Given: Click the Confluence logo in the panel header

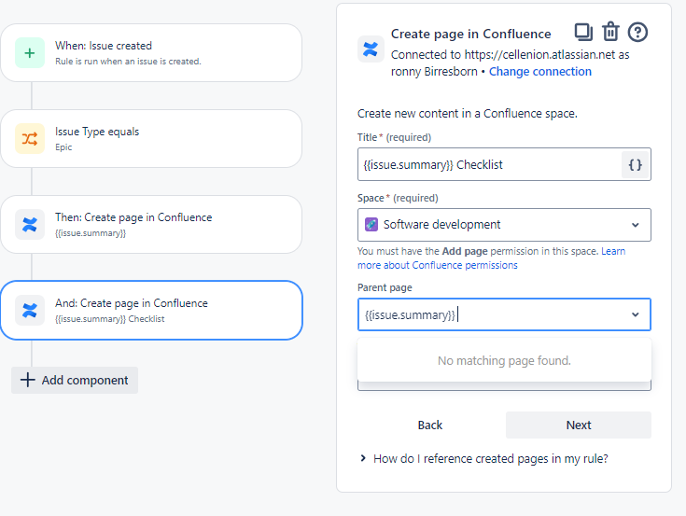Looking at the screenshot, I should [x=371, y=49].
